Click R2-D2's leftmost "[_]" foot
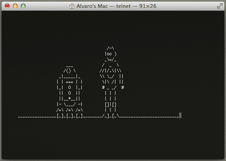This screenshot has width=226, height=161. (60, 116)
